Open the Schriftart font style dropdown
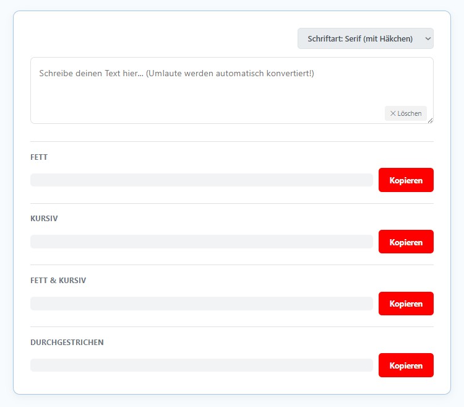This screenshot has width=464, height=407. 366,38
